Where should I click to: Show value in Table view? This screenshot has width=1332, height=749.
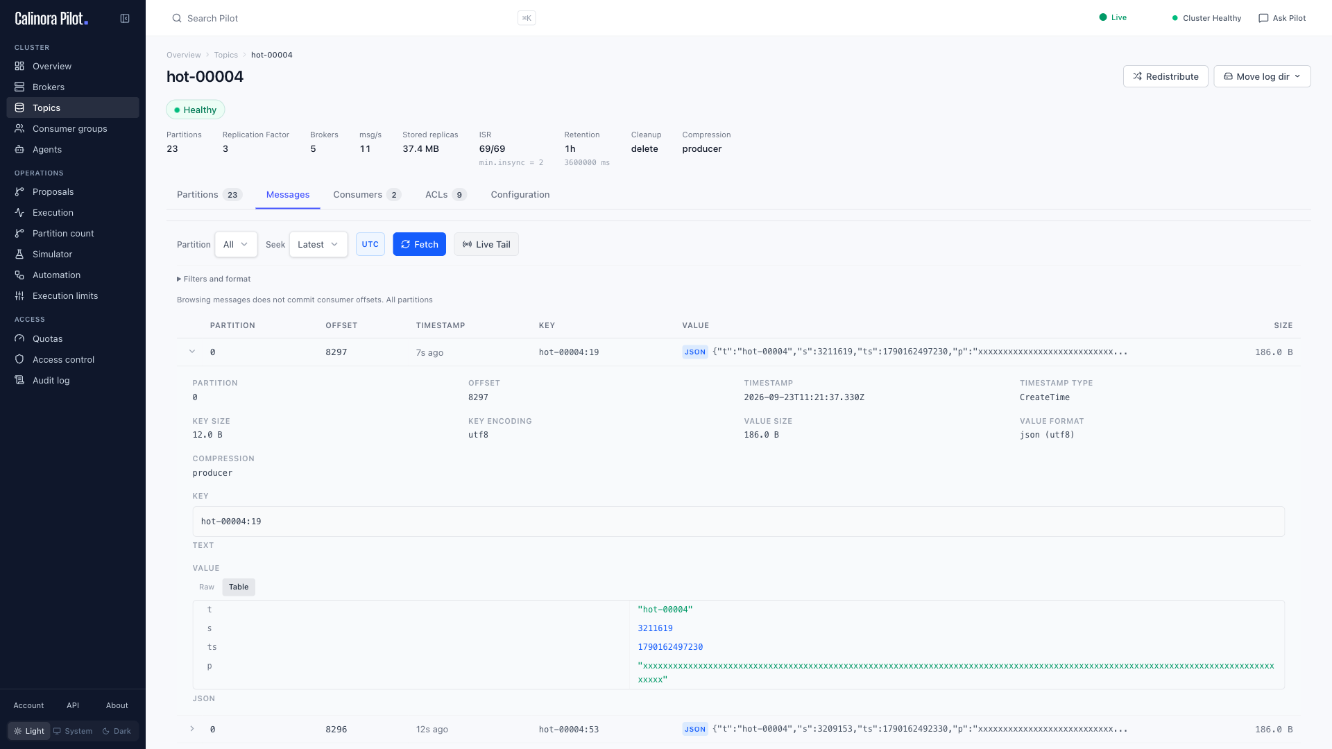point(239,587)
